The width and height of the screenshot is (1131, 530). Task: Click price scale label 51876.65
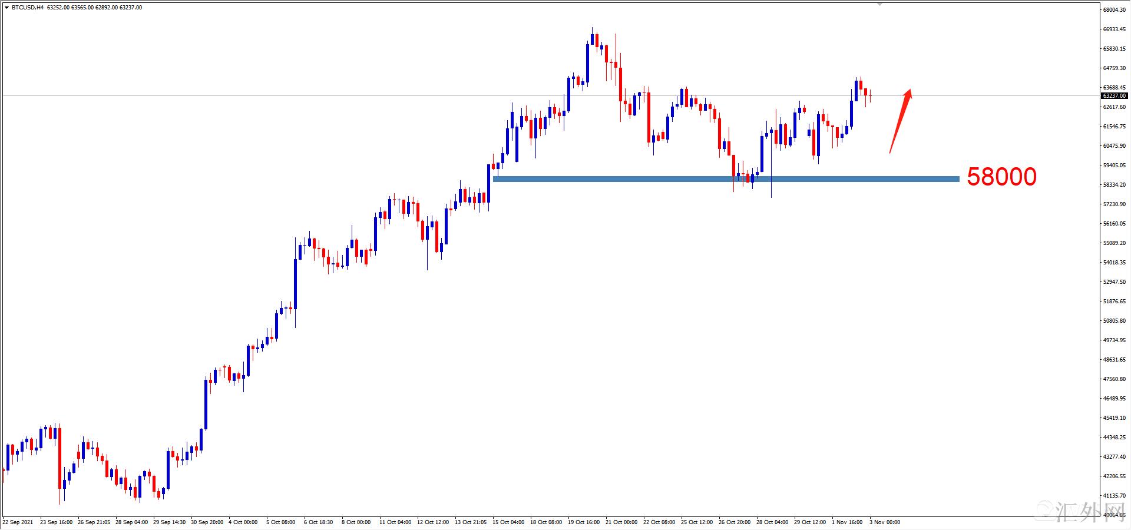coord(1115,302)
